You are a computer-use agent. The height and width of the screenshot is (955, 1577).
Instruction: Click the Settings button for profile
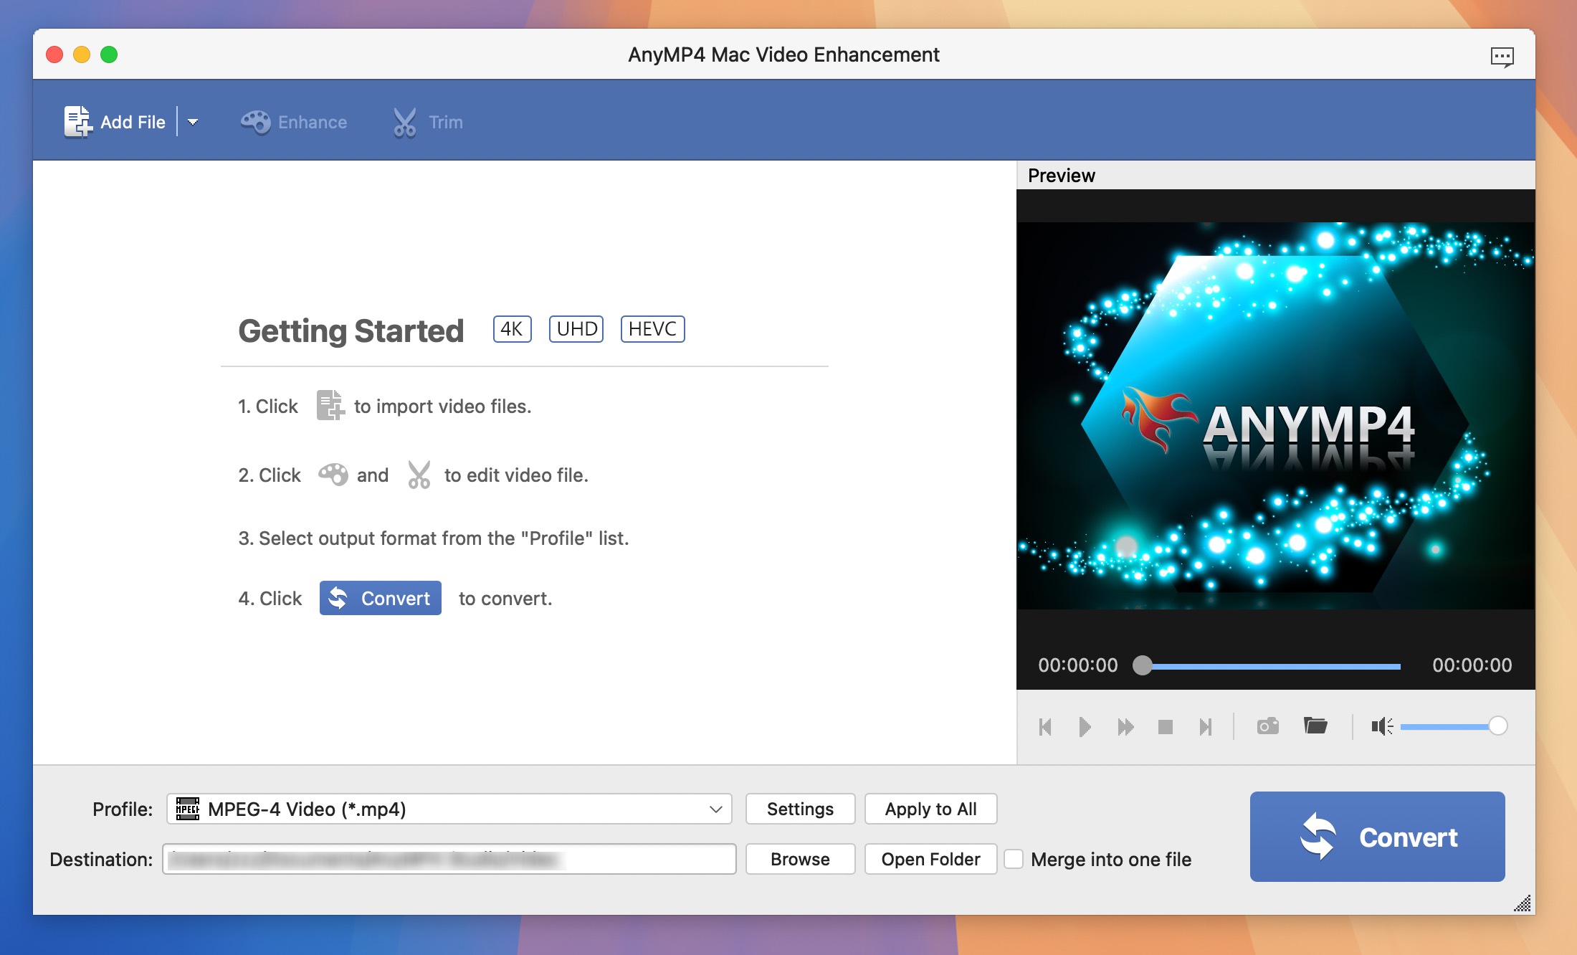[x=800, y=809]
